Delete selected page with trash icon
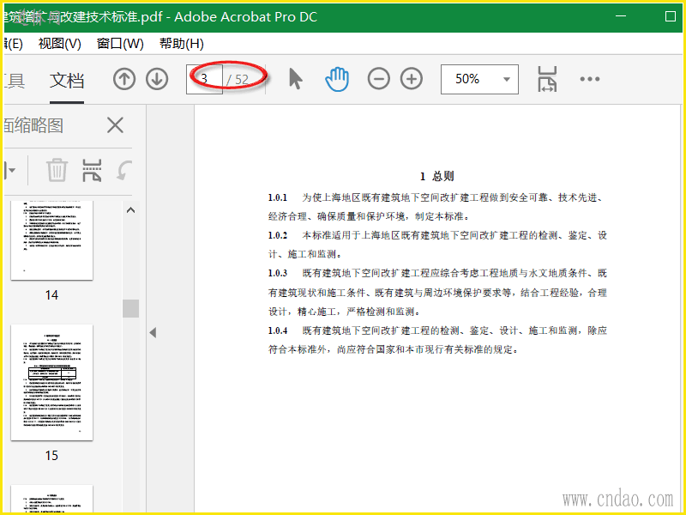 point(57,170)
